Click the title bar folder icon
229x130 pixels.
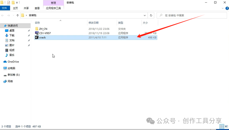2,3
